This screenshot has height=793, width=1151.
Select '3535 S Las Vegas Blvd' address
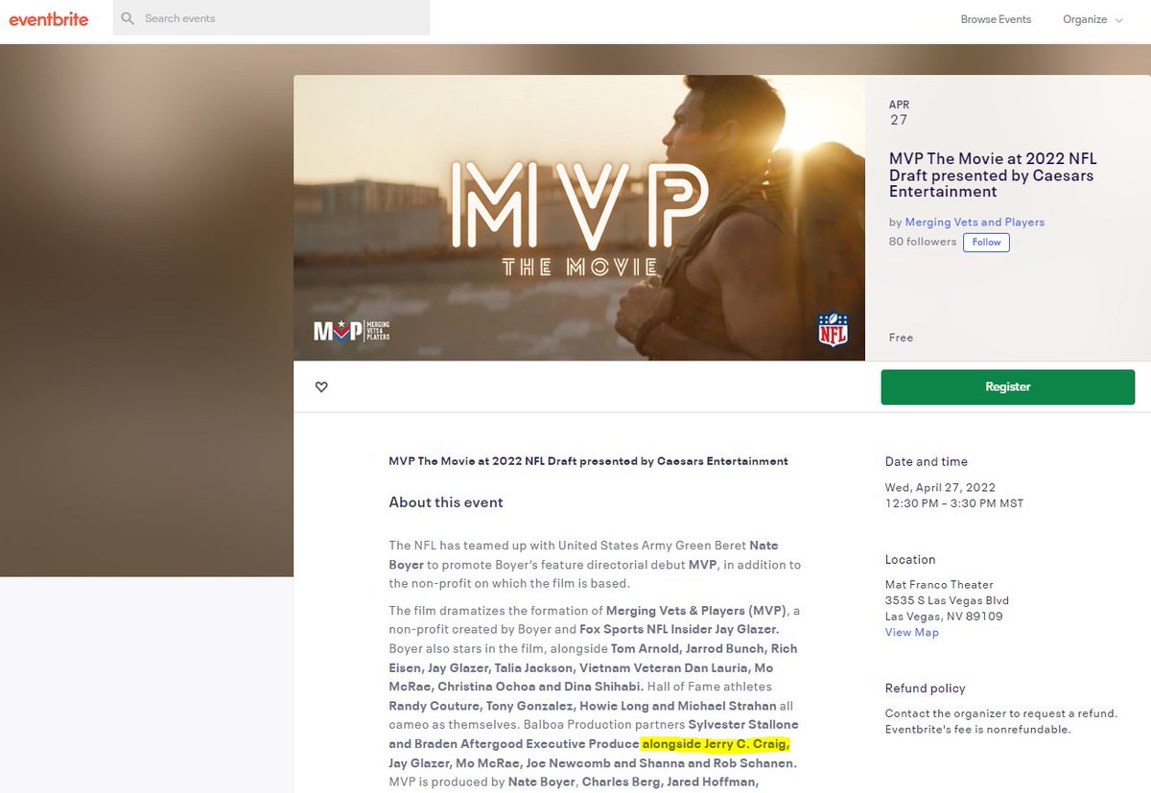click(x=947, y=600)
